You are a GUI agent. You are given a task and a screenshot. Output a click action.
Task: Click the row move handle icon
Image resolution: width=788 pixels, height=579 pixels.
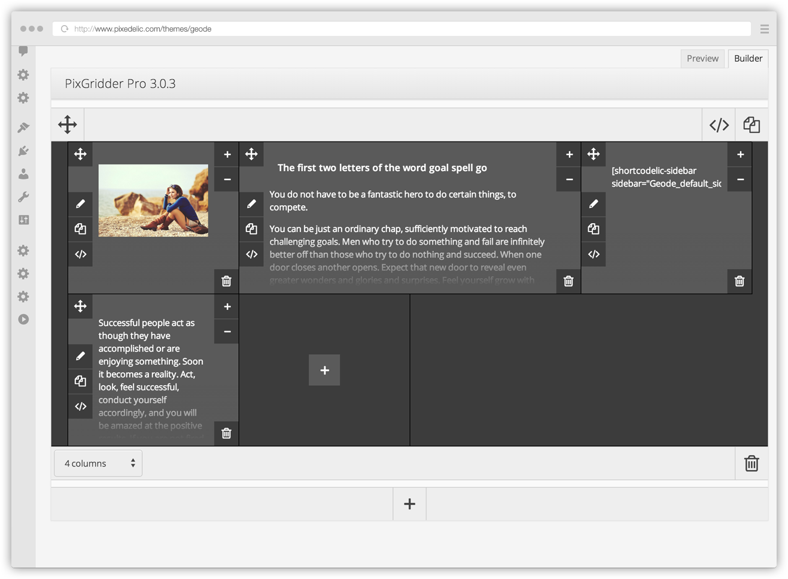coord(68,124)
